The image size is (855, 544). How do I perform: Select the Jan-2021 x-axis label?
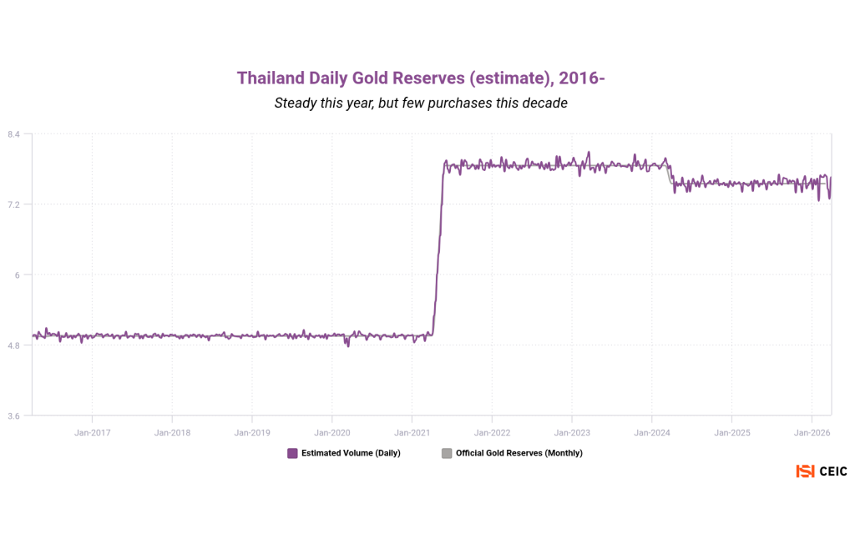tap(412, 432)
